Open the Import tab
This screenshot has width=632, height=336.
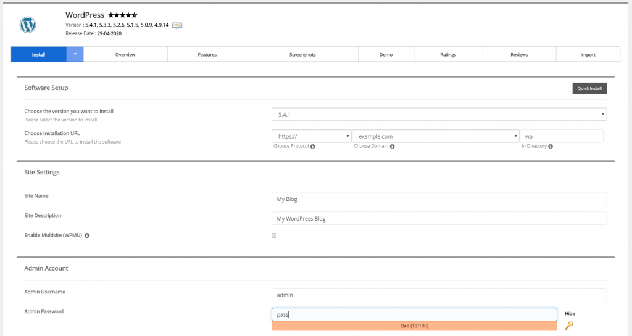point(588,54)
